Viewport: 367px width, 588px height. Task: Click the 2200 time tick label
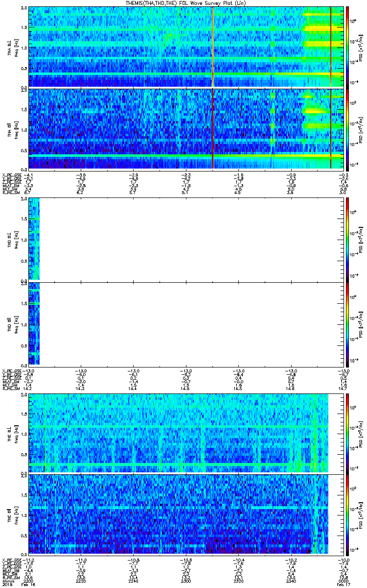click(x=29, y=581)
